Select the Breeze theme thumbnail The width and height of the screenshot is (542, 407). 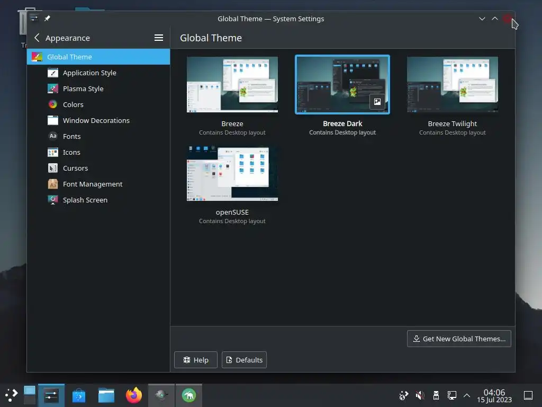click(232, 84)
